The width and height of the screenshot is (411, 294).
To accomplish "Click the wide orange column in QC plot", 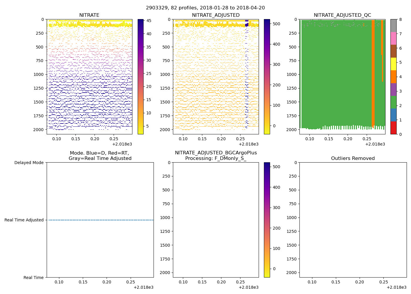I will [373, 73].
